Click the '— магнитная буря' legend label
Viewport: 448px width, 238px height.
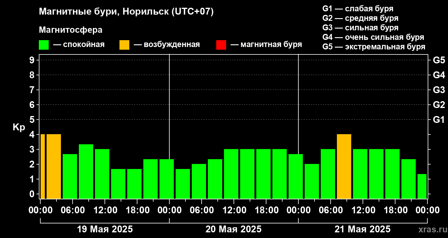(x=266, y=45)
